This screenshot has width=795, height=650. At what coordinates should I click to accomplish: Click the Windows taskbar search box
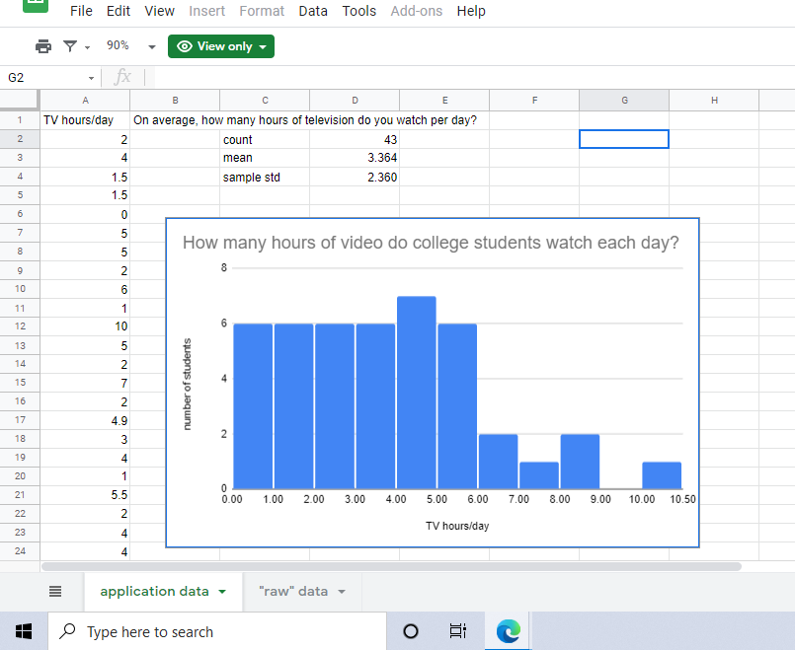pos(217,631)
